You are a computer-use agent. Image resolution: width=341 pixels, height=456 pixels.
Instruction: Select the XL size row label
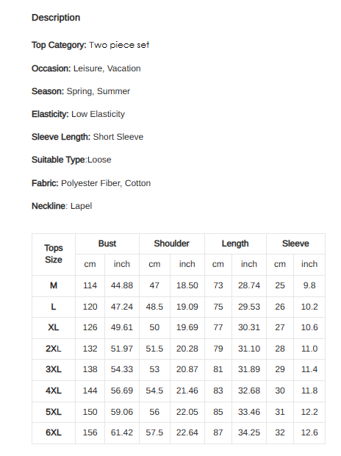(x=54, y=327)
